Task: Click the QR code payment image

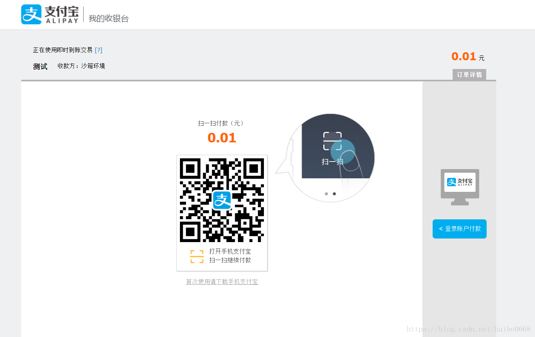Action: click(x=222, y=200)
